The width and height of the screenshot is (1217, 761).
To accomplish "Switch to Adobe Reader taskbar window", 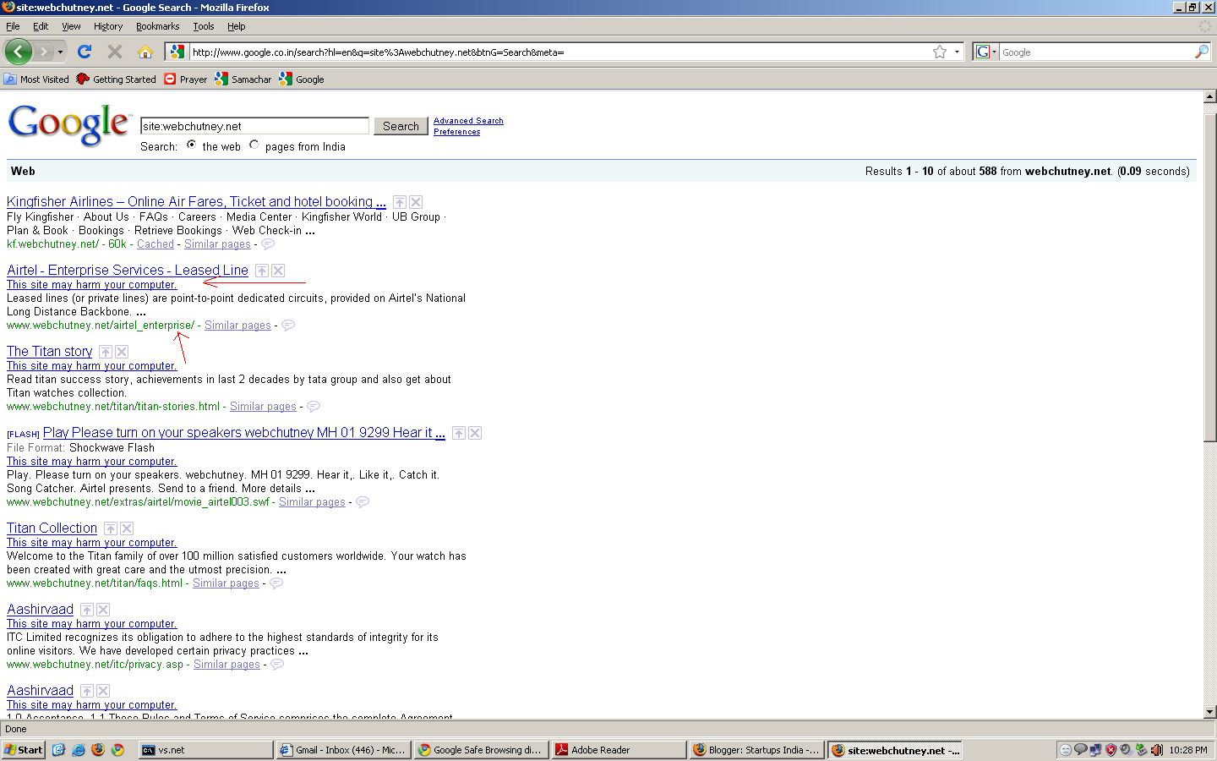I will click(619, 750).
